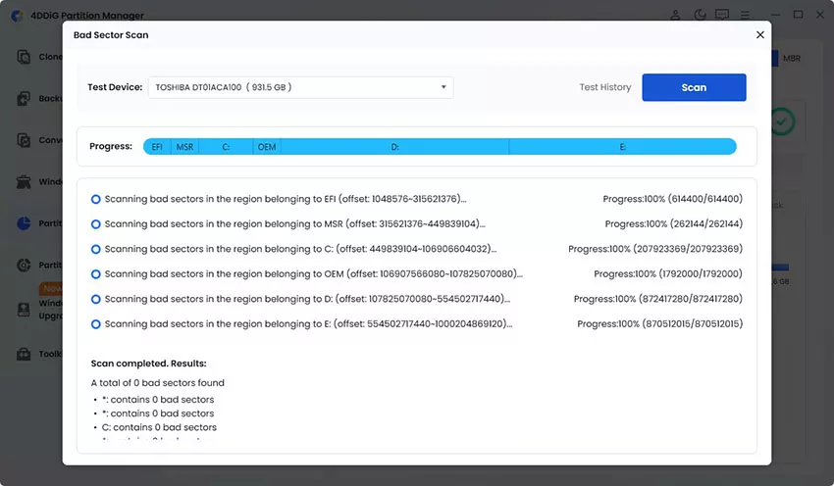Click the Partition pie-chart icon in sidebar
Screen dimensions: 834x486
tap(24, 223)
